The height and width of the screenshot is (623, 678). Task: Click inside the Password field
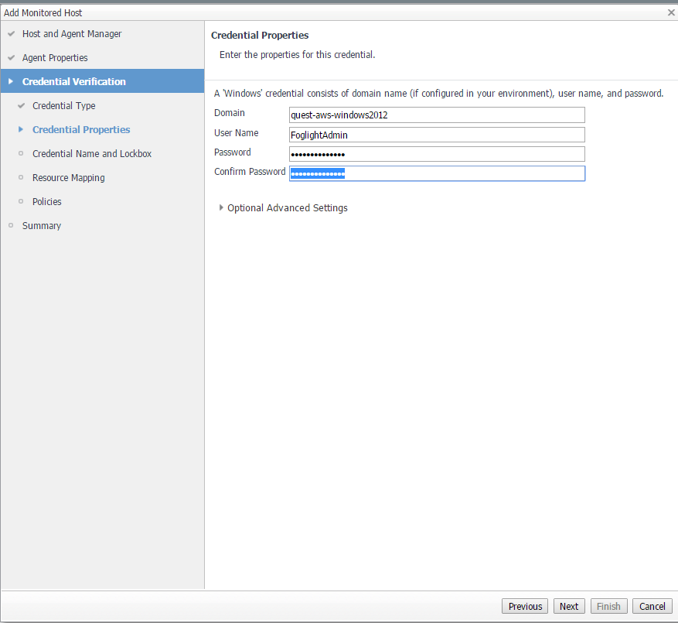pyautogui.click(x=437, y=154)
